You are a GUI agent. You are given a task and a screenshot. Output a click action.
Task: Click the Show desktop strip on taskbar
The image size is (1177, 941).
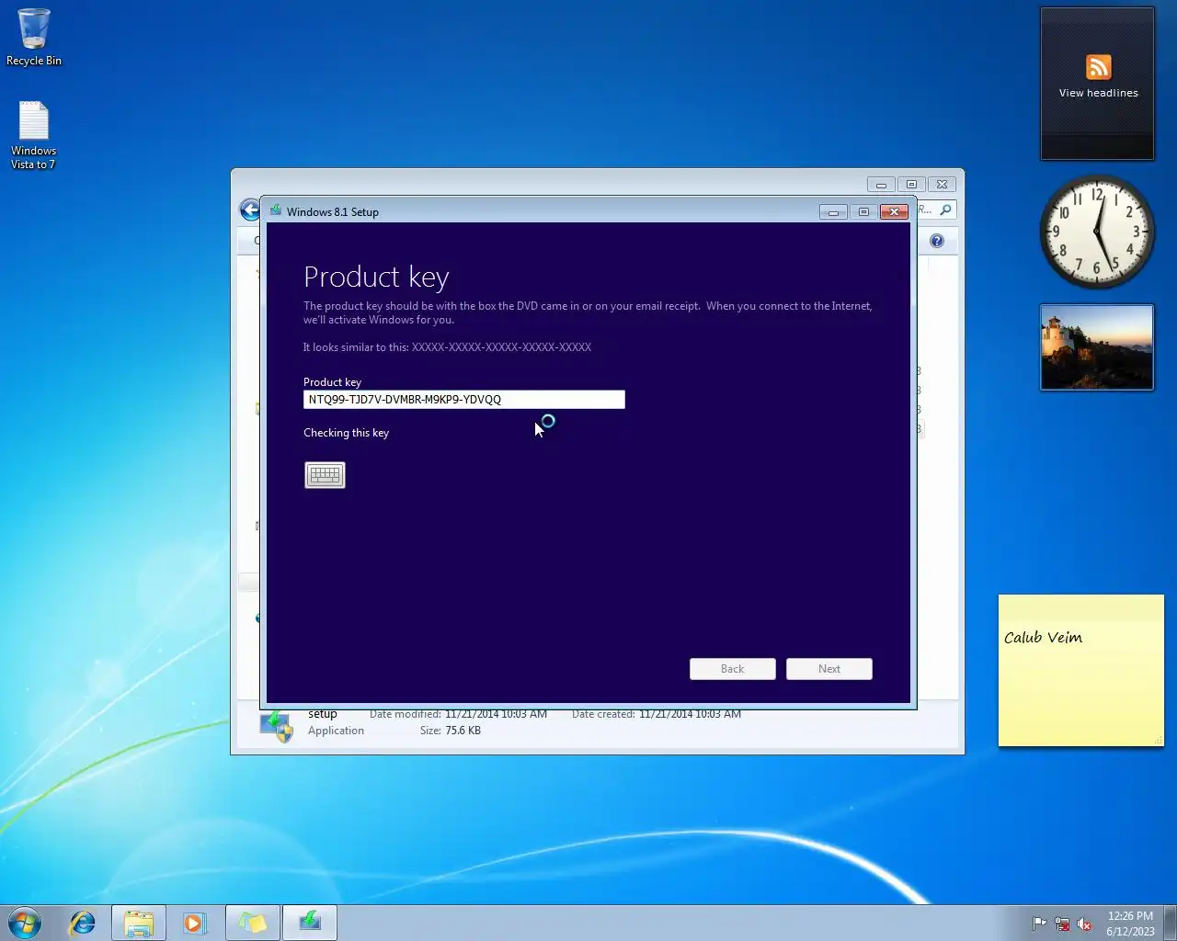tap(1170, 923)
